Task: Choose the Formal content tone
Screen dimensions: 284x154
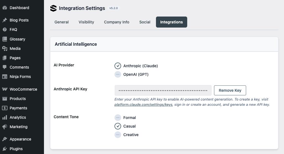Action: [x=118, y=118]
